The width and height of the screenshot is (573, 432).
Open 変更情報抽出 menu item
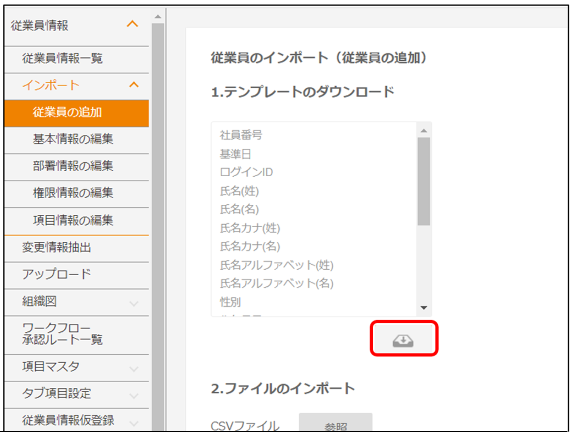click(x=57, y=248)
